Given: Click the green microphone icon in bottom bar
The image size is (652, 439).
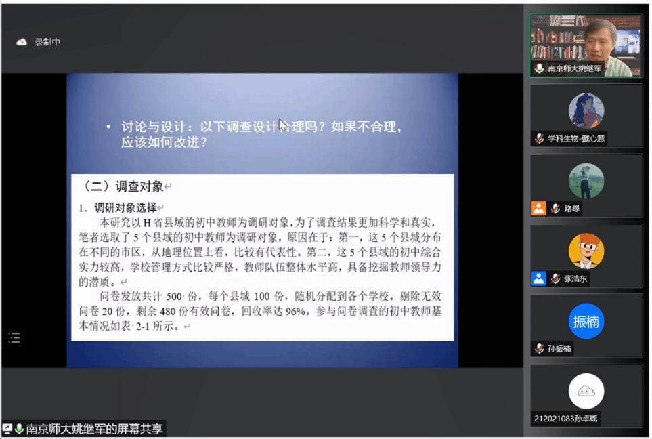Looking at the screenshot, I should click(x=19, y=429).
